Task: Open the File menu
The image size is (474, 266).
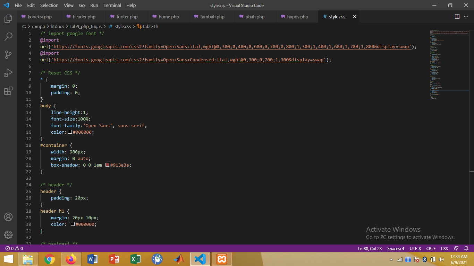Action: (x=18, y=5)
